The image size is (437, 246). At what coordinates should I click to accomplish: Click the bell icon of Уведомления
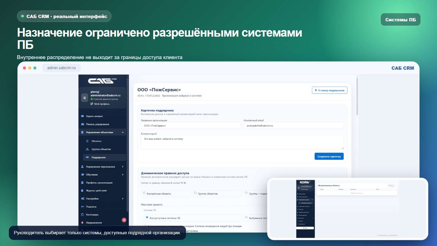[82, 222]
